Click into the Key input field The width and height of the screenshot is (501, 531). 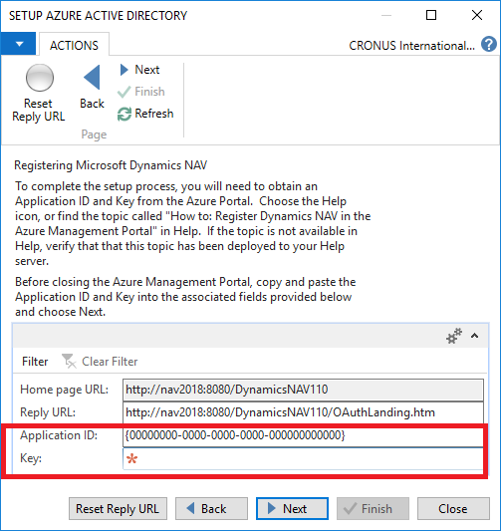point(303,458)
